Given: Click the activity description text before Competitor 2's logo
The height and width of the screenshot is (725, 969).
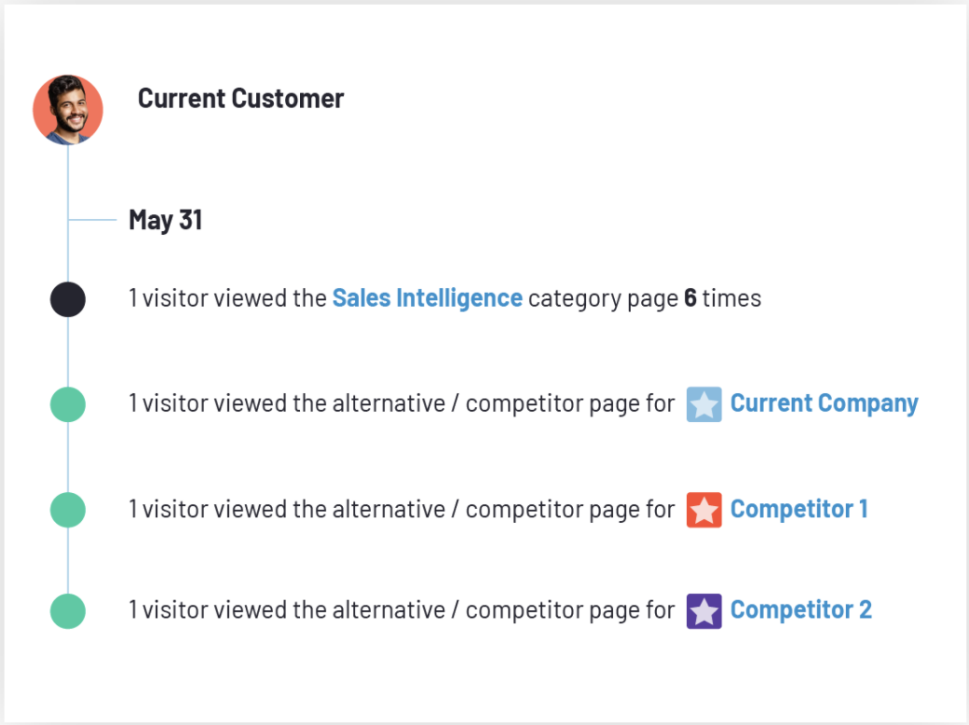Looking at the screenshot, I should 401,609.
